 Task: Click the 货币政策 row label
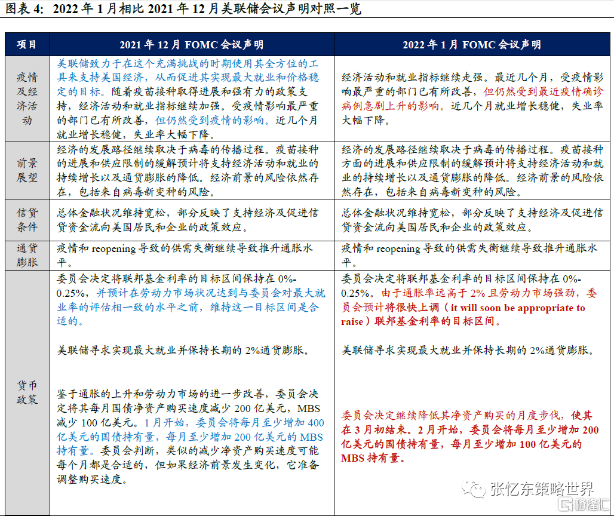tap(26, 392)
